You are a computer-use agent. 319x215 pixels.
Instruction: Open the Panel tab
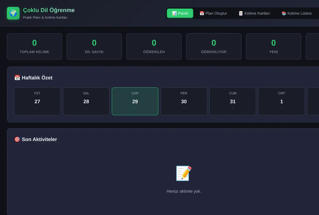180,13
